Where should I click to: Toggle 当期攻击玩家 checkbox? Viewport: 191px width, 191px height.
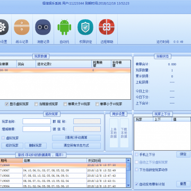tap(36, 104)
